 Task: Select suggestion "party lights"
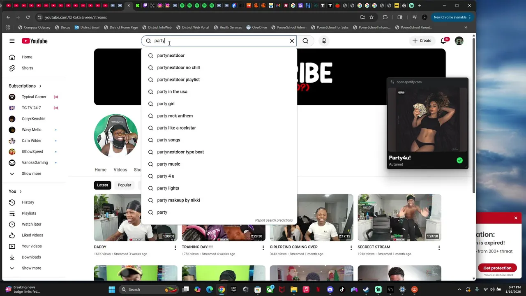click(x=219, y=188)
